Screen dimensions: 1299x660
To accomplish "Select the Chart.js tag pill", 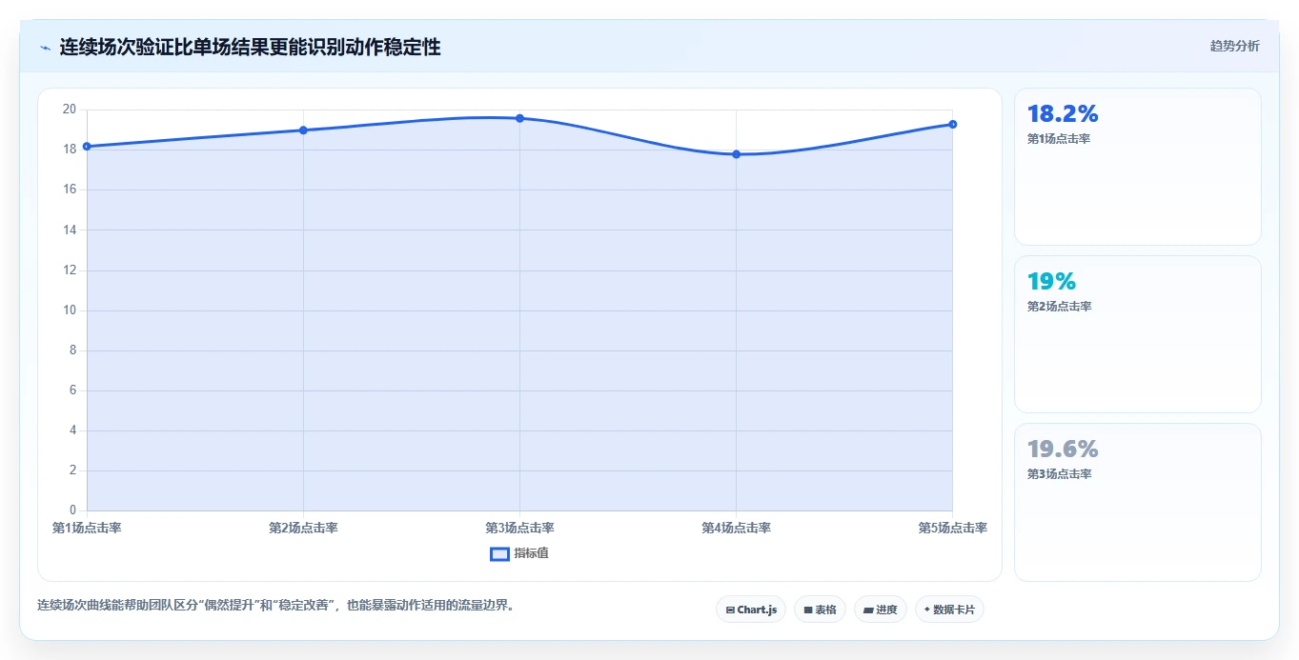I will click(751, 610).
